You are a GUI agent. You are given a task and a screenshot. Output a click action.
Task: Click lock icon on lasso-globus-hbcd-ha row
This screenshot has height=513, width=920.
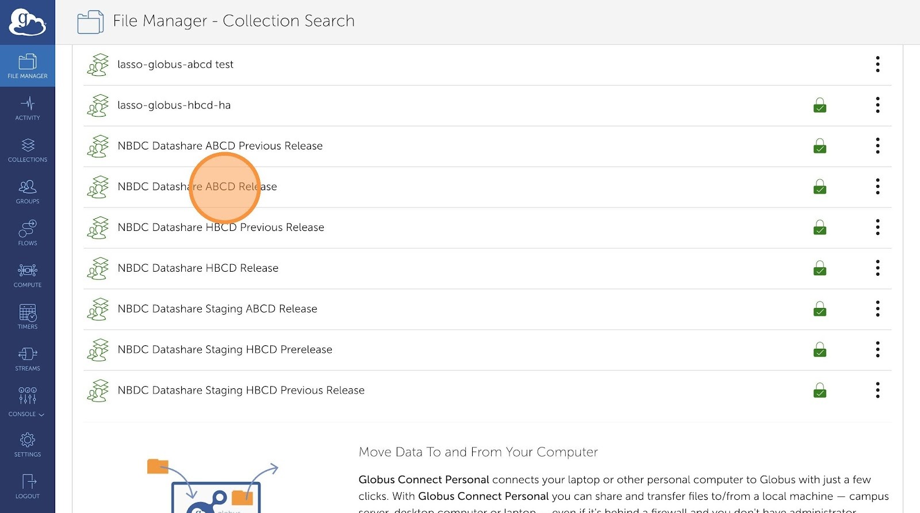820,105
